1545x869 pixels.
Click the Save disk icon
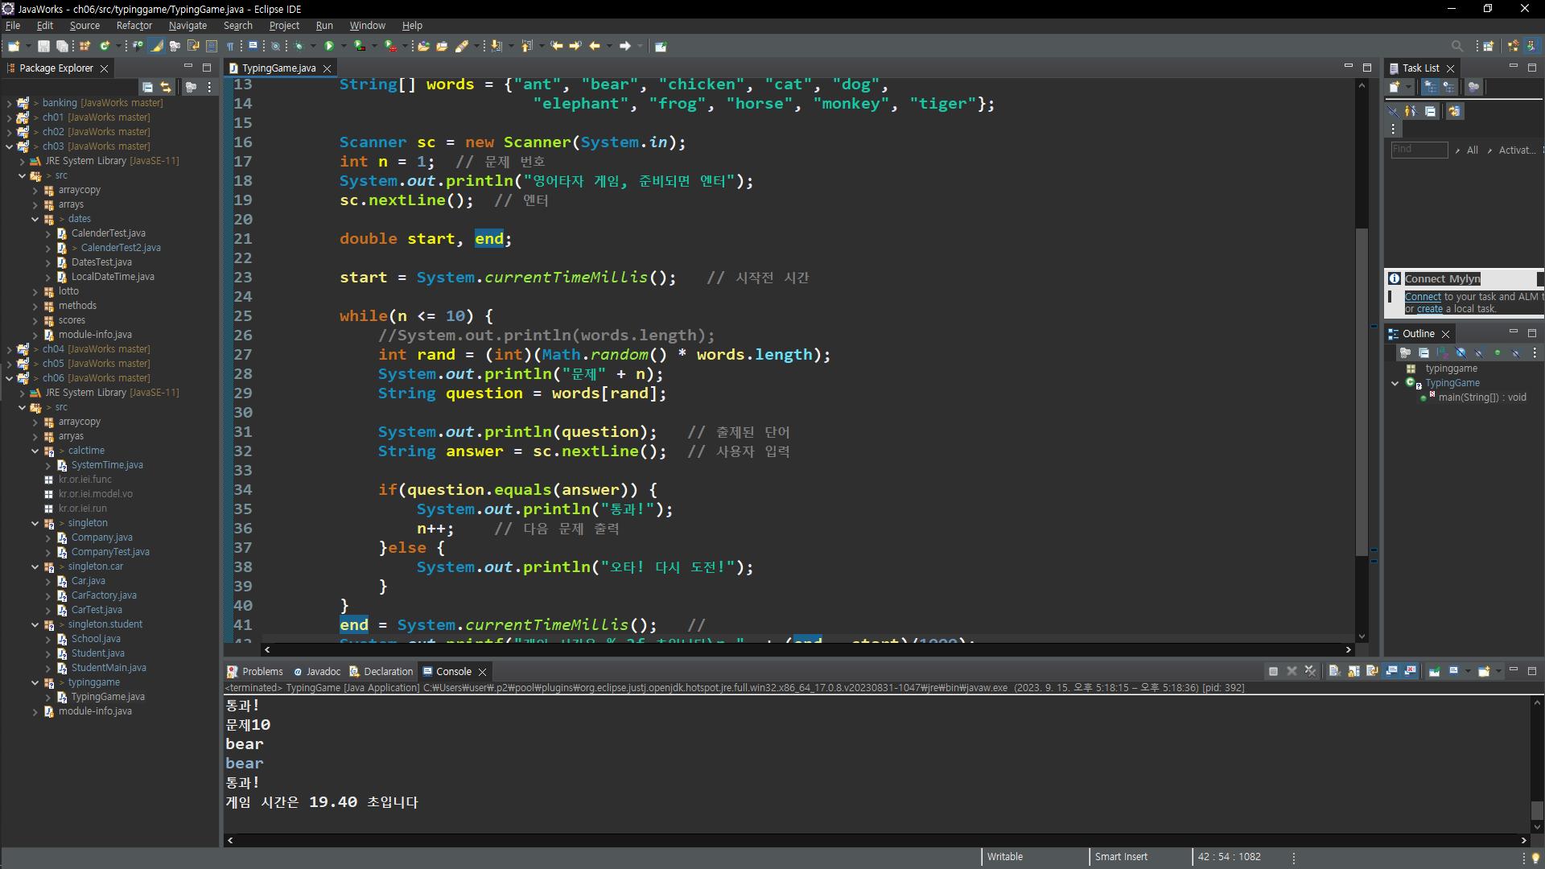(44, 46)
